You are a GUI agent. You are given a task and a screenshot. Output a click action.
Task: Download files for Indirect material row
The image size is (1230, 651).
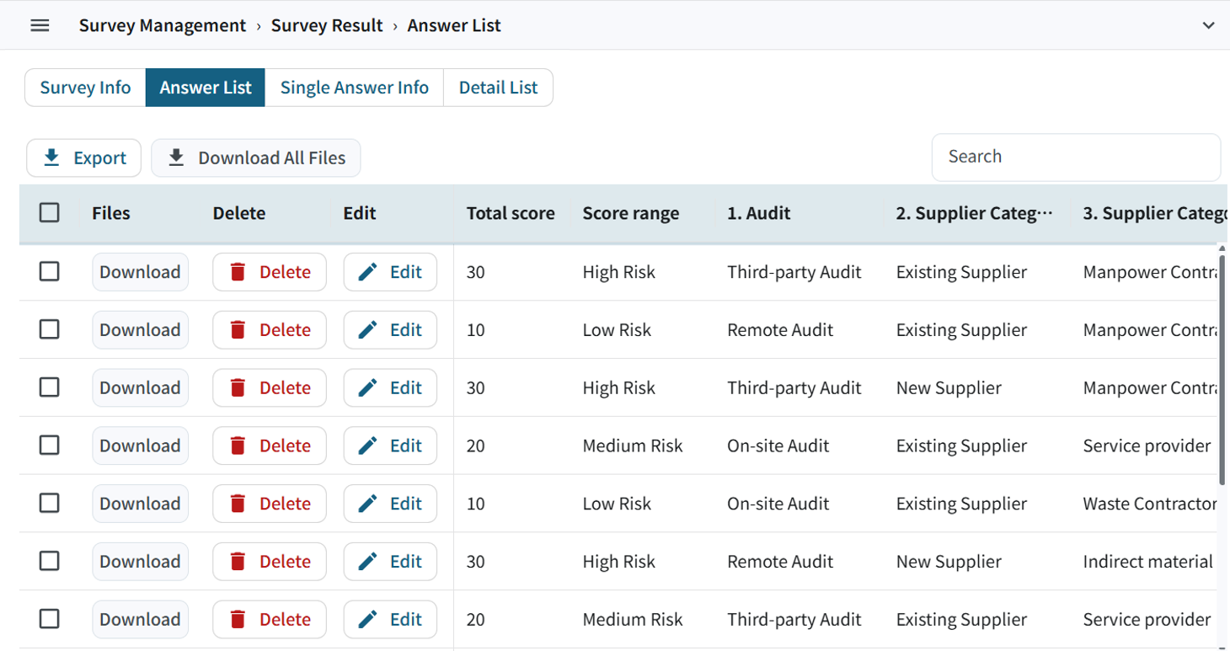[x=140, y=562]
